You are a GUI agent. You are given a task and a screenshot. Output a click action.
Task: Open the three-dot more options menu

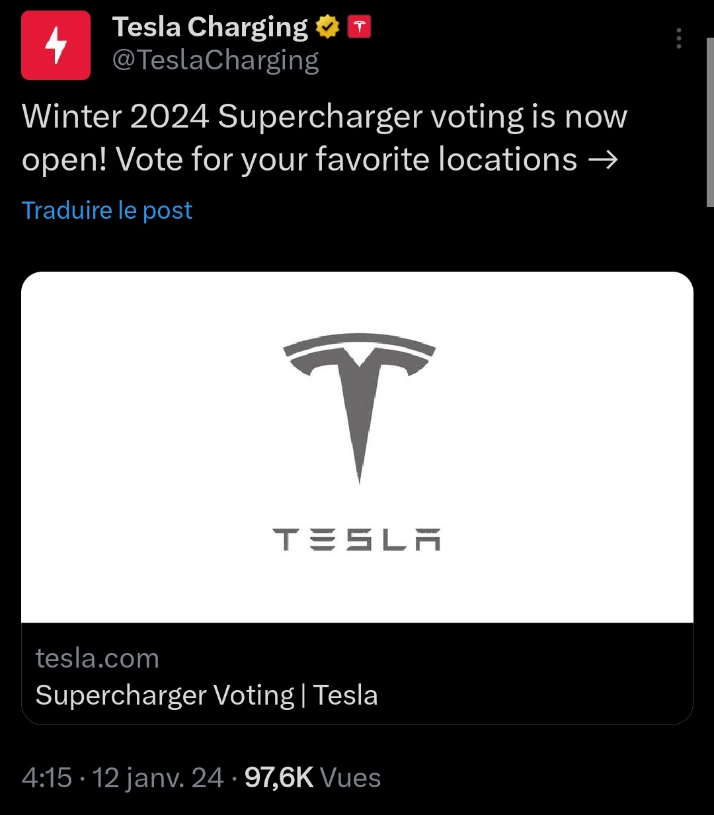pos(678,39)
